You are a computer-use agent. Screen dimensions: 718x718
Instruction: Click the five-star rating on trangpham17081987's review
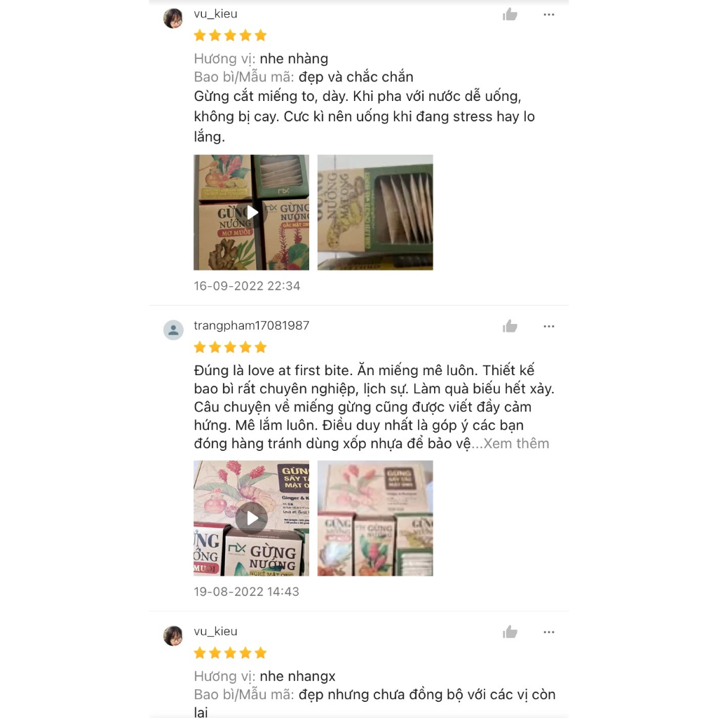(230, 347)
